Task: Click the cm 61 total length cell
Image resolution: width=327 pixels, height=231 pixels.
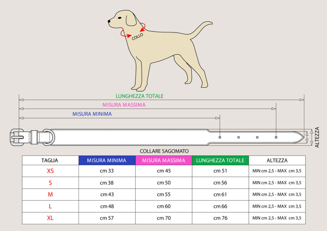Action: (220, 195)
